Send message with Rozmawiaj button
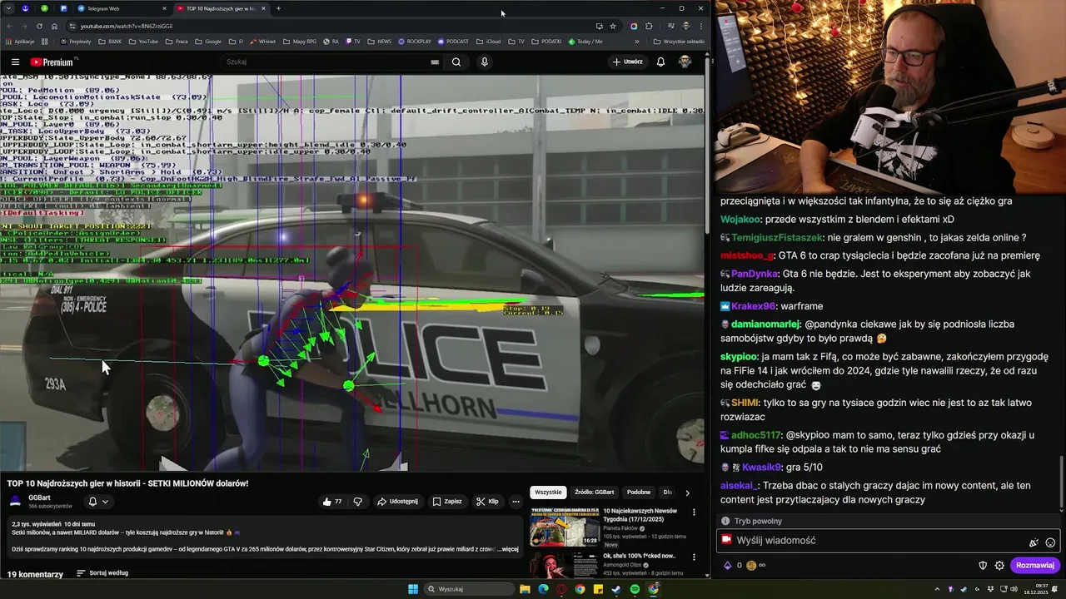This screenshot has width=1066, height=599. (1035, 565)
